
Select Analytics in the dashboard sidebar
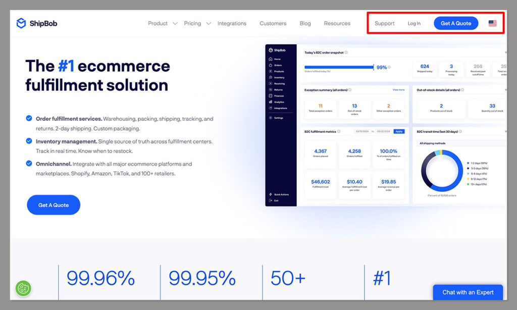(x=276, y=102)
